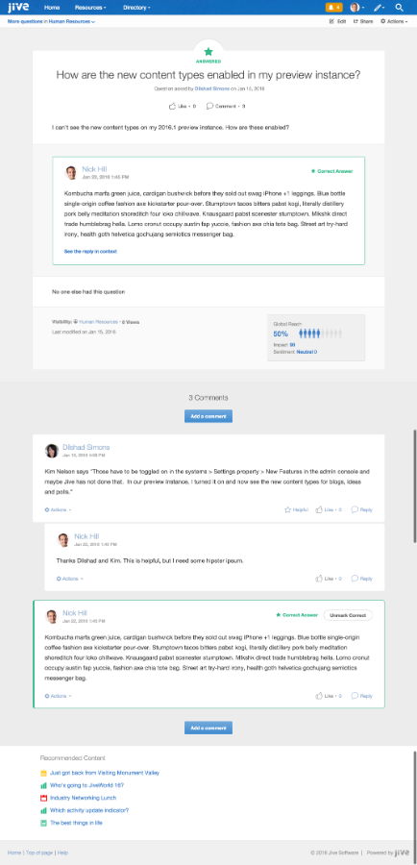Go to Home in the navigation bar
The width and height of the screenshot is (417, 865).
pos(52,8)
